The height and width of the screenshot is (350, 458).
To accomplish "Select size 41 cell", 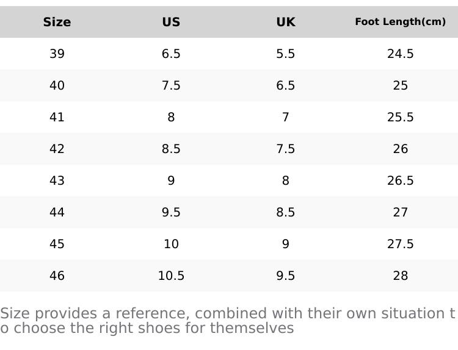I will coord(57,117).
